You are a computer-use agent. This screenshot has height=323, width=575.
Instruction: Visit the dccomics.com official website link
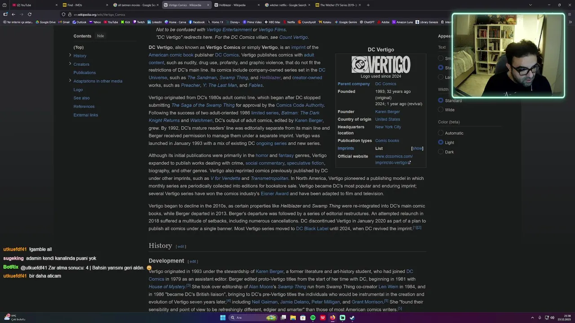[x=394, y=159]
